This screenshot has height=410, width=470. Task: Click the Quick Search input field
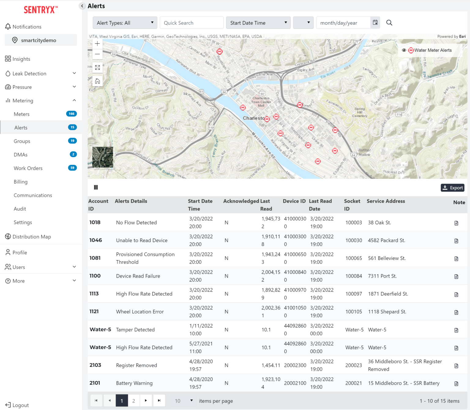[x=192, y=23]
